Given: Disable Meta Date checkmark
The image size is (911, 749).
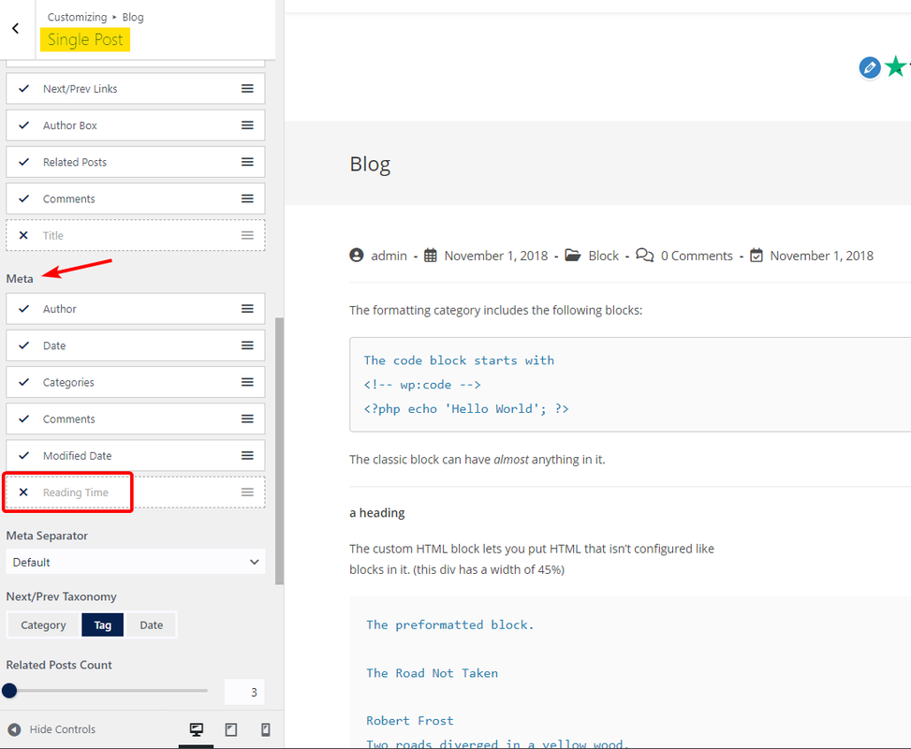Looking at the screenshot, I should pos(23,345).
